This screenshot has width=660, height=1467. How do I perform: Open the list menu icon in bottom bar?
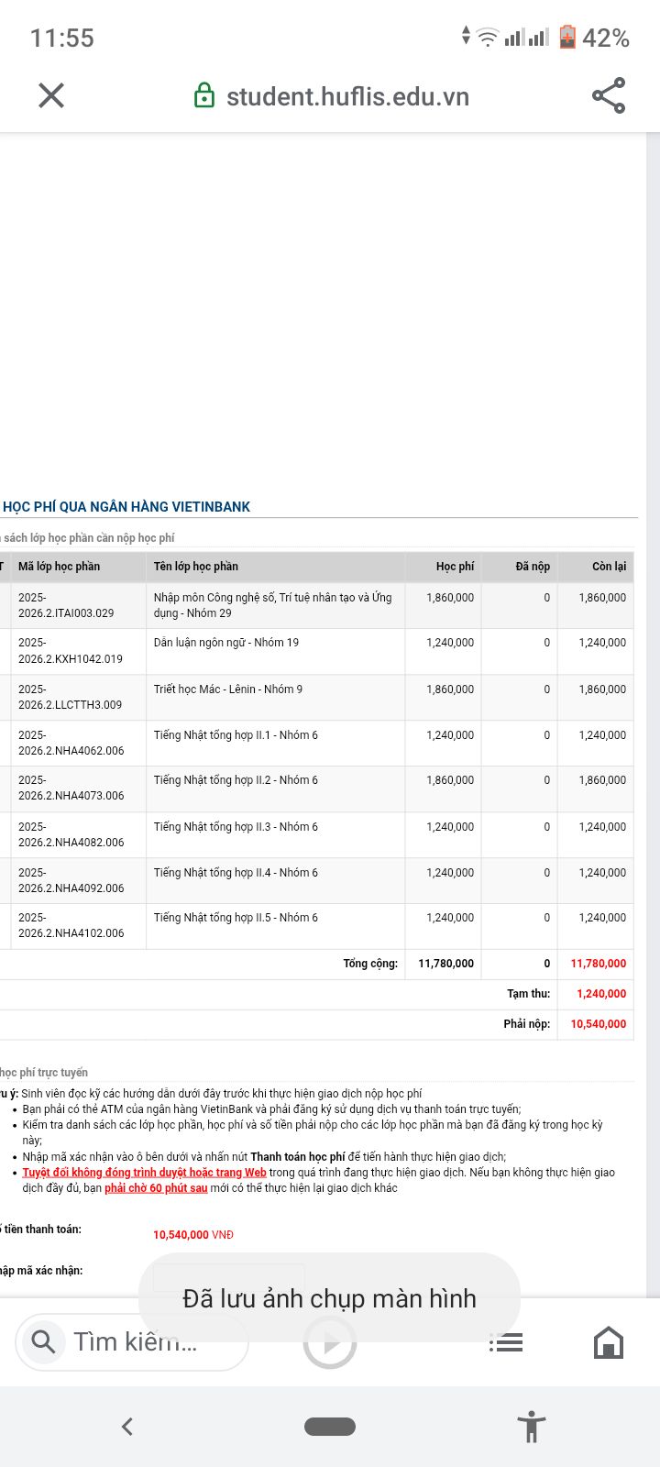coord(506,1342)
